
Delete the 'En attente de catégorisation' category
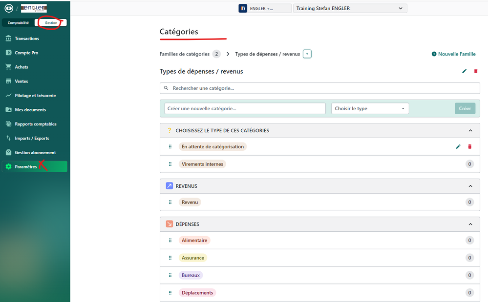pos(470,146)
